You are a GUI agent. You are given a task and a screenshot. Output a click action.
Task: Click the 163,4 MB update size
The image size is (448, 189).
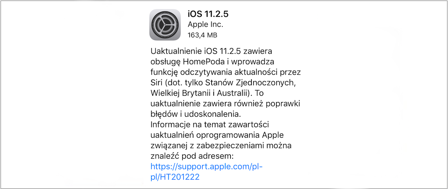point(202,35)
